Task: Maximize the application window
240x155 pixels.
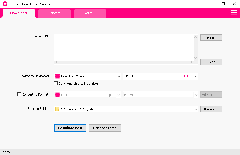Action: pyautogui.click(x=223, y=4)
